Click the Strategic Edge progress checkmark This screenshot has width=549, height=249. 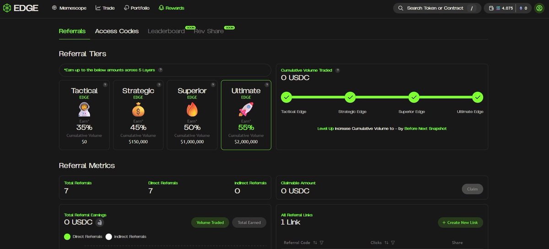tap(350, 97)
